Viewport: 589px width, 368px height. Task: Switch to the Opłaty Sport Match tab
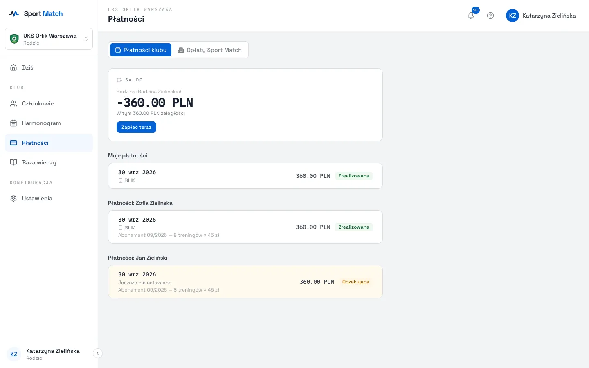click(x=210, y=50)
